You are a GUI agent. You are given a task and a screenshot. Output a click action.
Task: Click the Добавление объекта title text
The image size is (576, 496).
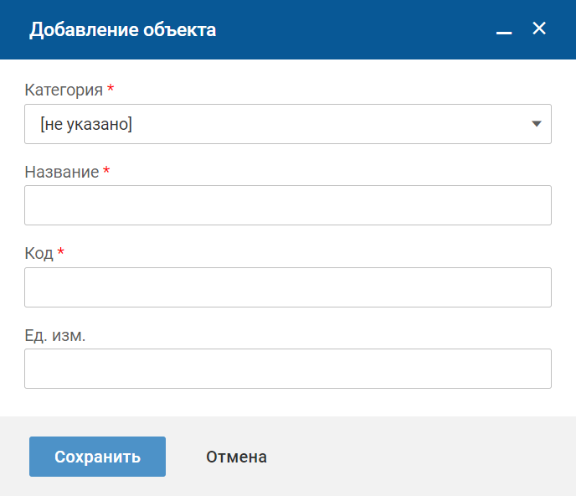(x=123, y=30)
